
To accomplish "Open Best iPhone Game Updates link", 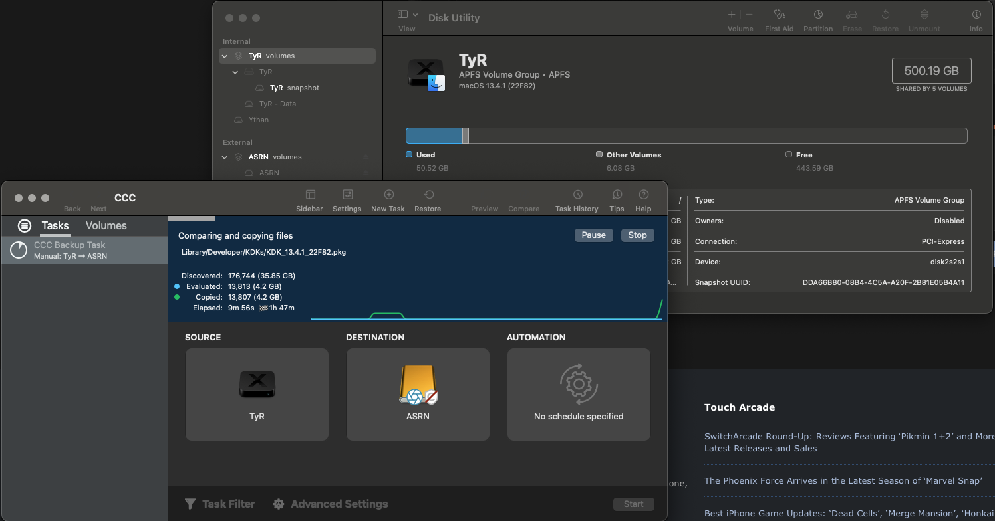I will point(849,514).
